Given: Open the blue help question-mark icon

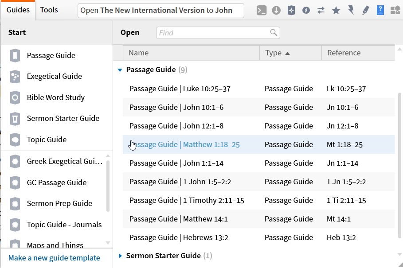Looking at the screenshot, I should click(x=380, y=11).
